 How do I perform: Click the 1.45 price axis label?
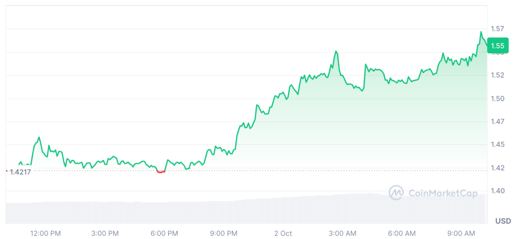click(x=498, y=145)
